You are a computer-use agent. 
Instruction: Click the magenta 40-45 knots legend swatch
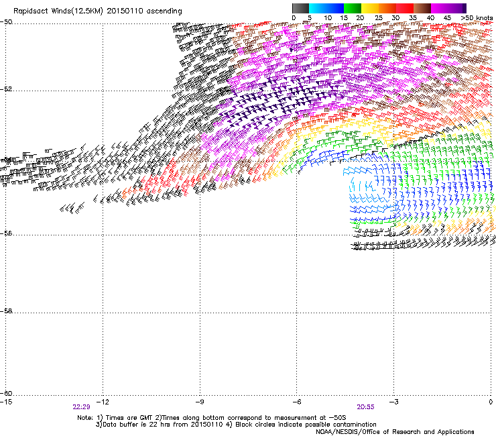440,8
